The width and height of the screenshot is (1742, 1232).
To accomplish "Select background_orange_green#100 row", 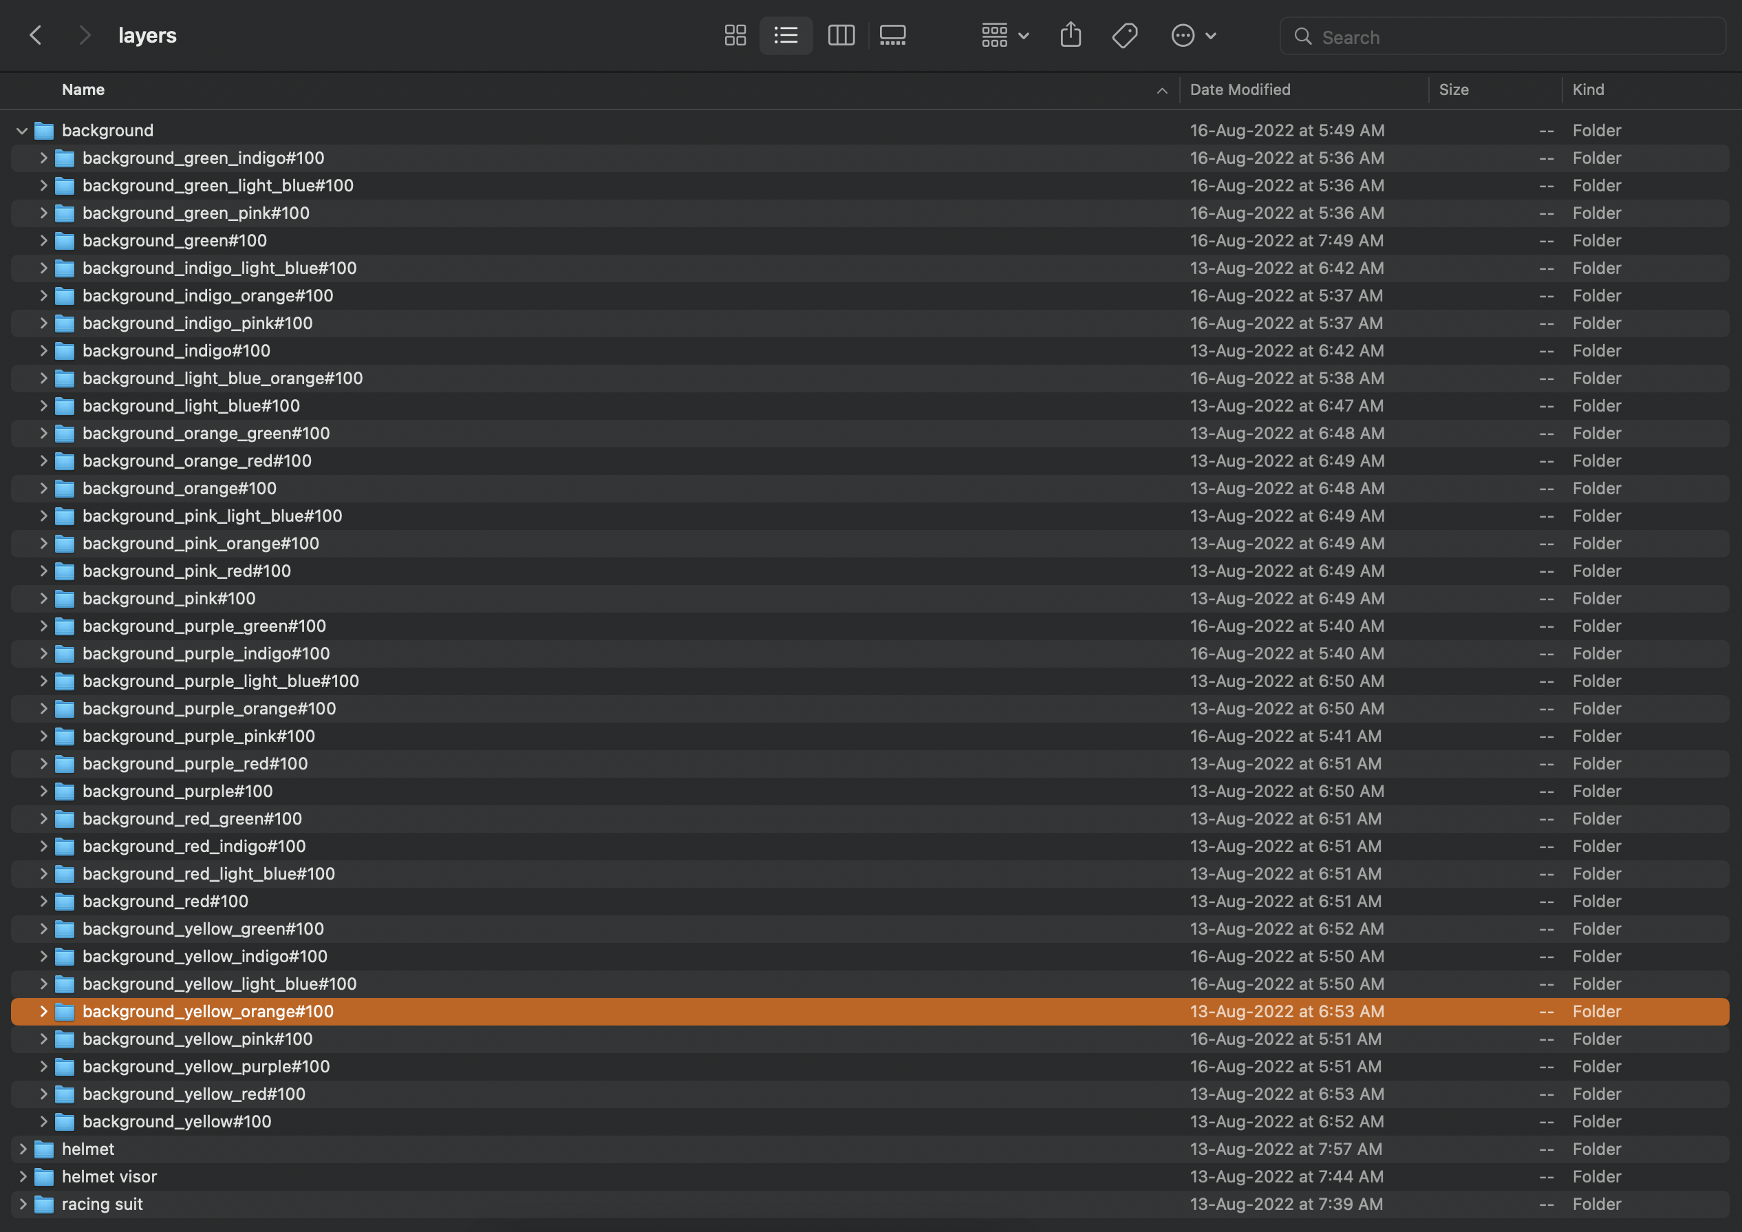I will click(x=870, y=434).
